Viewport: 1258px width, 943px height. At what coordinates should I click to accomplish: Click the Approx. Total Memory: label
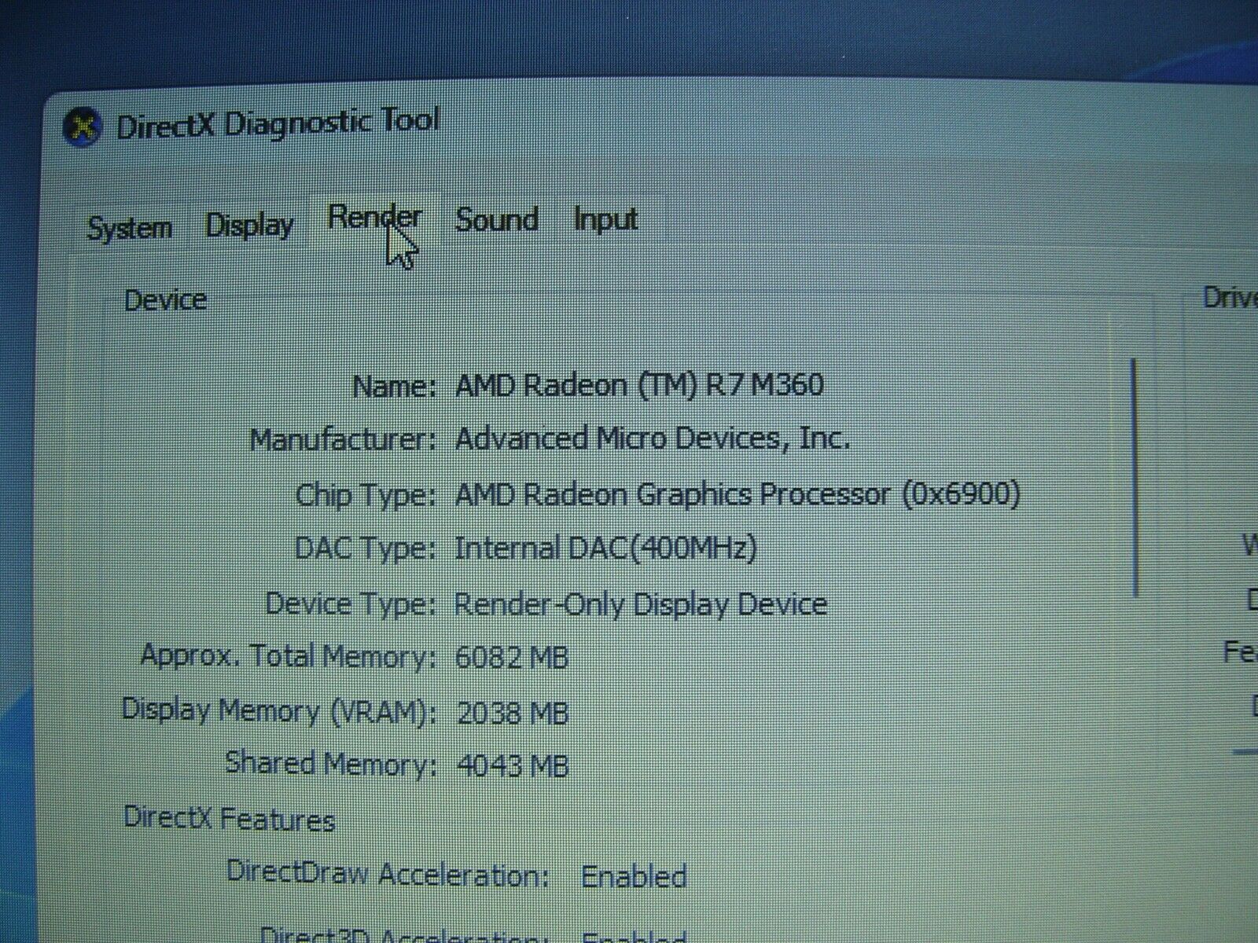288,655
